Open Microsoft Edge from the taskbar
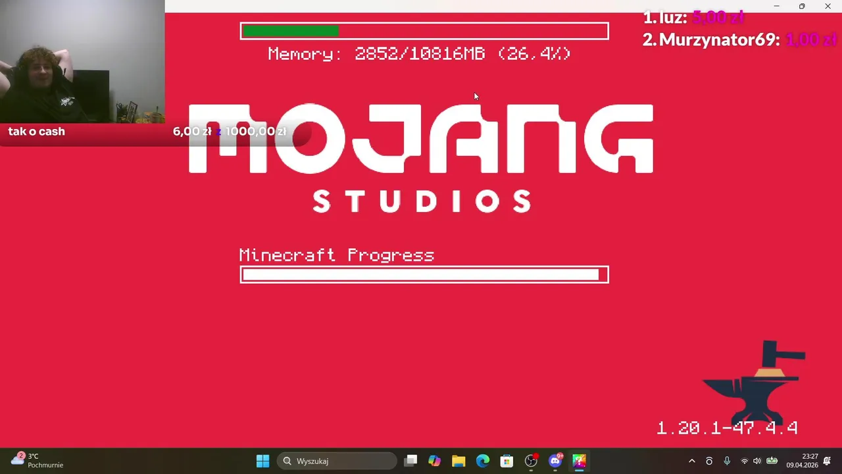 click(482, 461)
